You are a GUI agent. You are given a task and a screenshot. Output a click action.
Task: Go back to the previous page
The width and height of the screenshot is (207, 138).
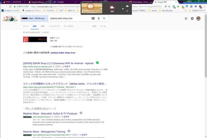pos(3,6)
